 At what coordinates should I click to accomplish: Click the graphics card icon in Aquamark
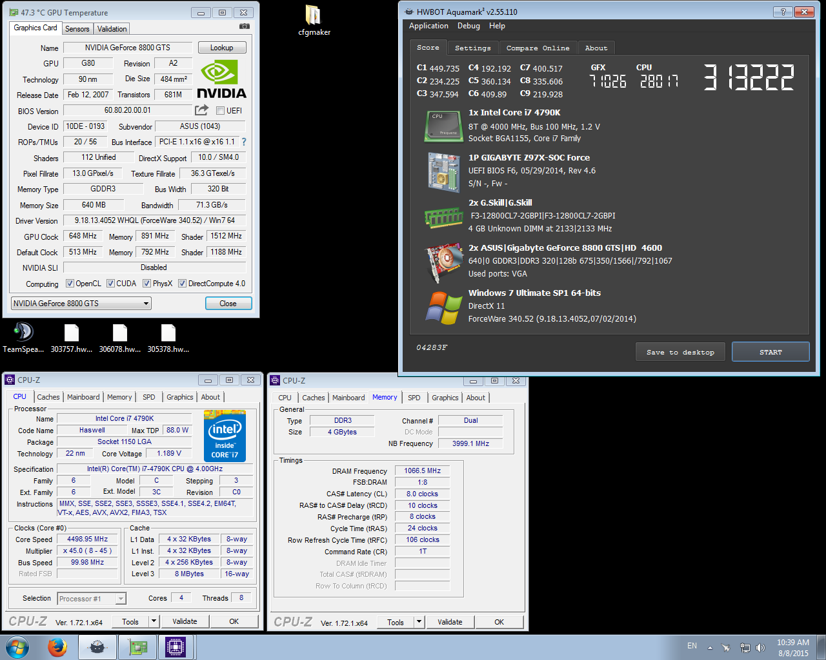443,263
